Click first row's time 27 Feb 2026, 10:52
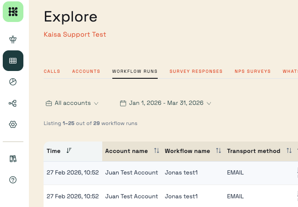This screenshot has width=298, height=207. click(72, 173)
